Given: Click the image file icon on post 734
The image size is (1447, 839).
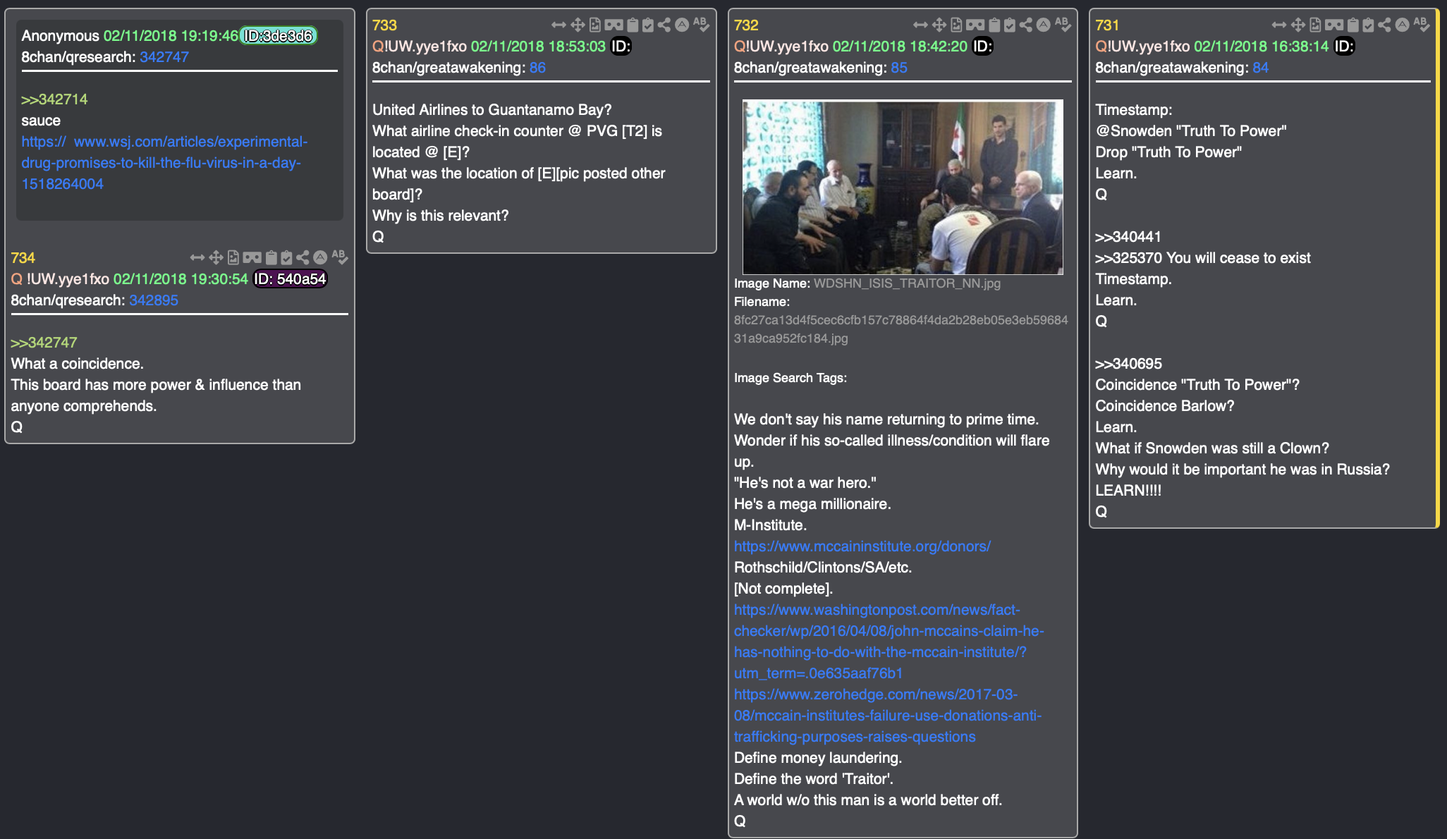Looking at the screenshot, I should (233, 258).
